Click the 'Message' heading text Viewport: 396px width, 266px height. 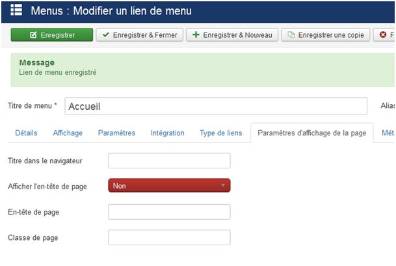click(37, 62)
